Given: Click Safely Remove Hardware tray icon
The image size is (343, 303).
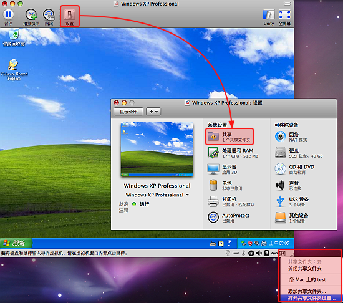Looking at the screenshot, I should (x=243, y=243).
